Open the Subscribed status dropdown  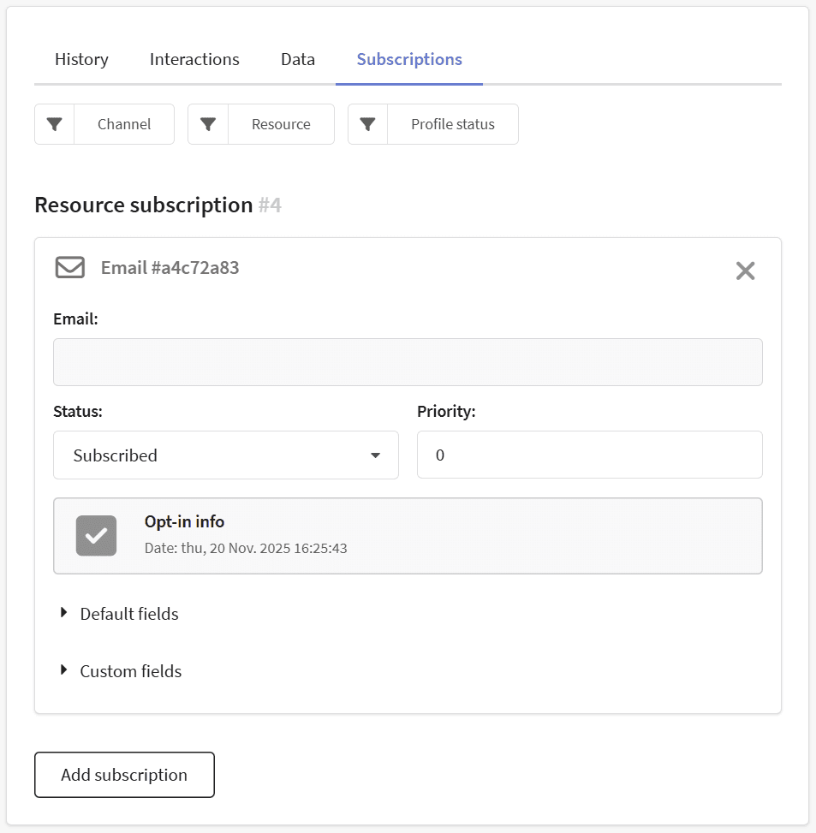coord(226,455)
